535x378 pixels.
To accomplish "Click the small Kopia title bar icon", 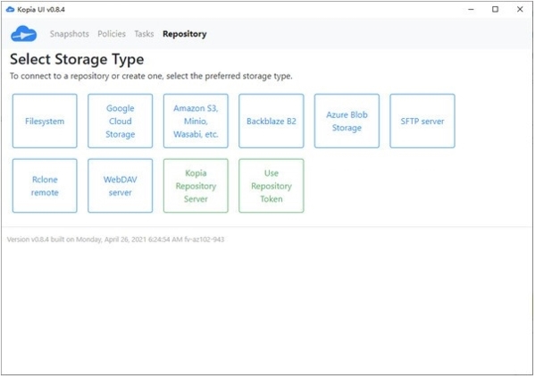I will coord(11,9).
